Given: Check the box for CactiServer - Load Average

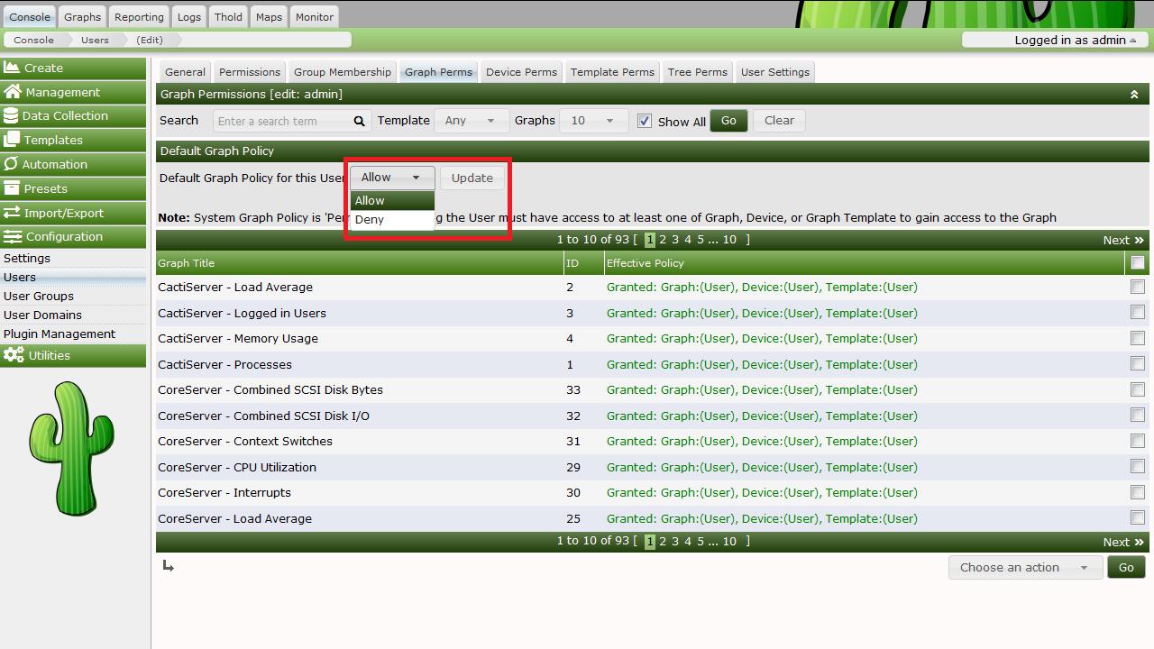Looking at the screenshot, I should pyautogui.click(x=1138, y=287).
